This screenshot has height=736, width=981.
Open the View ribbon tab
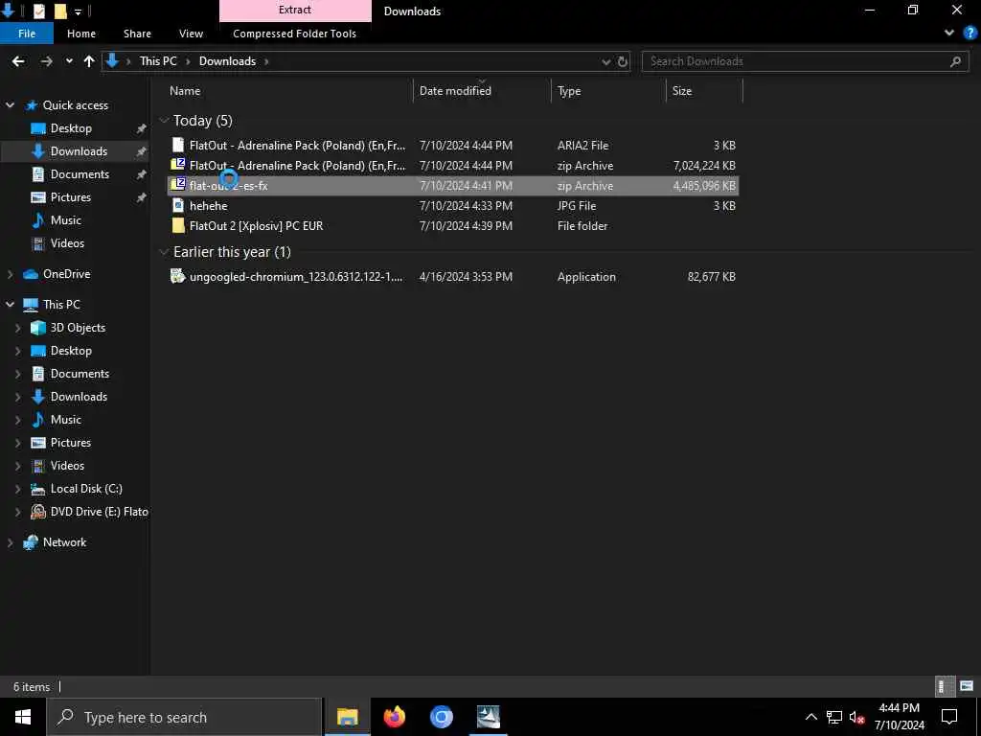[x=191, y=34]
